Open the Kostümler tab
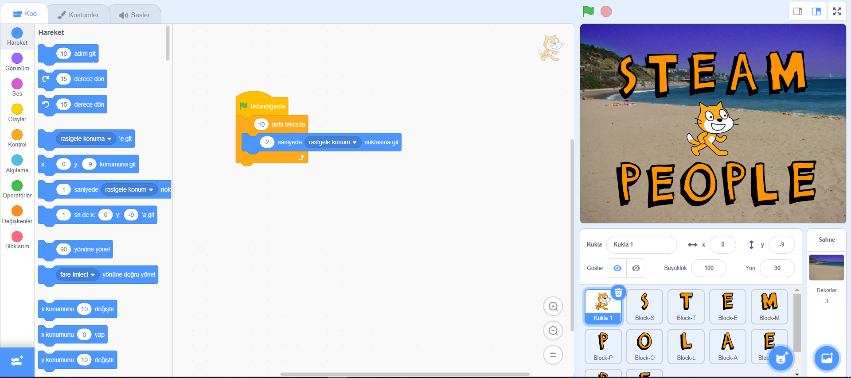 [78, 15]
